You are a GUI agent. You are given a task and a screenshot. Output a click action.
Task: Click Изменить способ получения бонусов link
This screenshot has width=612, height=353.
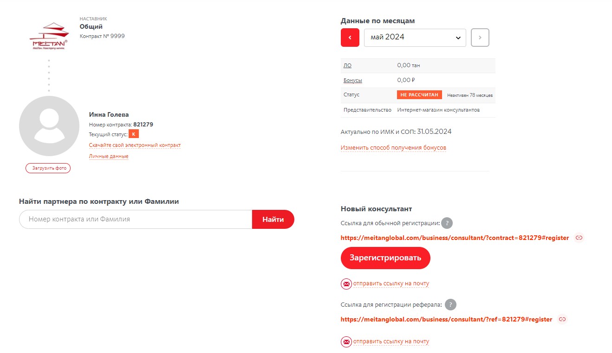[x=393, y=148]
